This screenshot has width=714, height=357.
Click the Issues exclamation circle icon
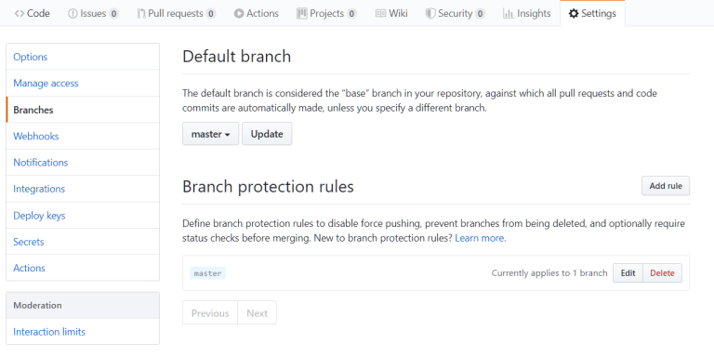click(x=73, y=14)
